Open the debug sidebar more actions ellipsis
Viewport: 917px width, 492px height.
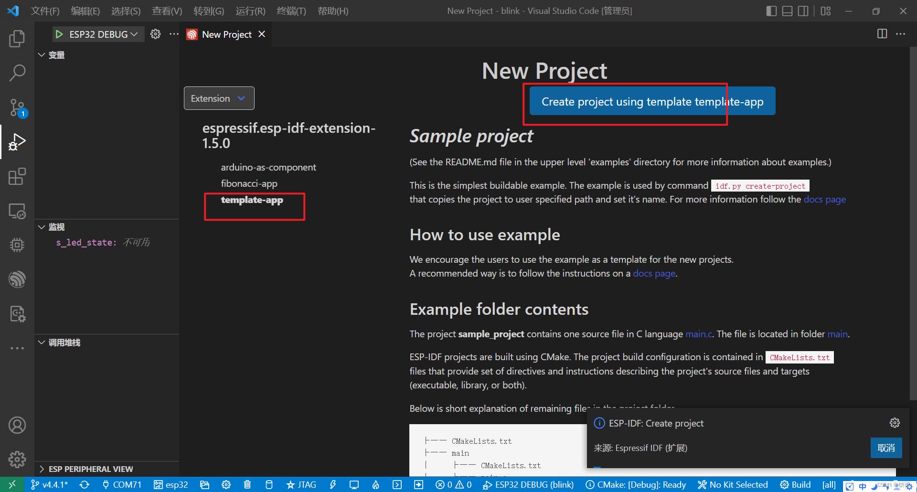174,34
